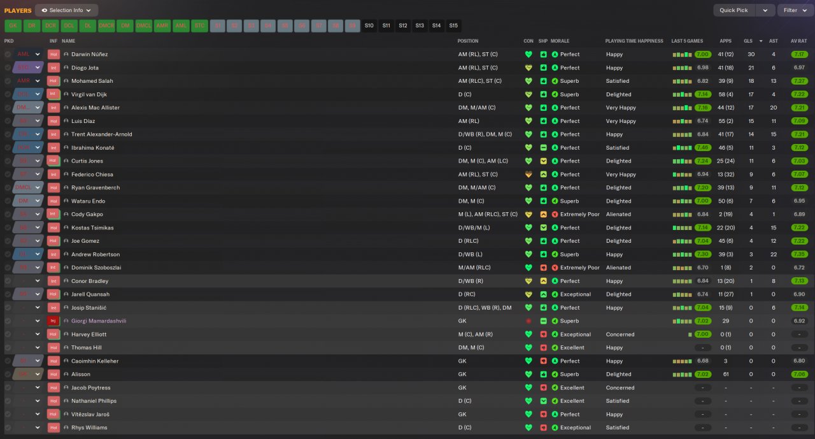Click the Quick Pick button
This screenshot has height=439, width=815.
point(734,10)
